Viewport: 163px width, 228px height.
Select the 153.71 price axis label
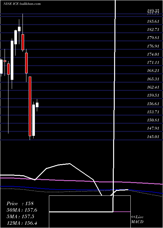pyautogui.click(x=153, y=112)
